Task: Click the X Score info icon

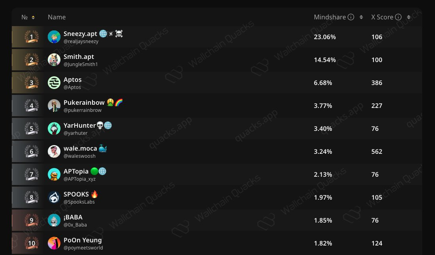Action: (398, 17)
